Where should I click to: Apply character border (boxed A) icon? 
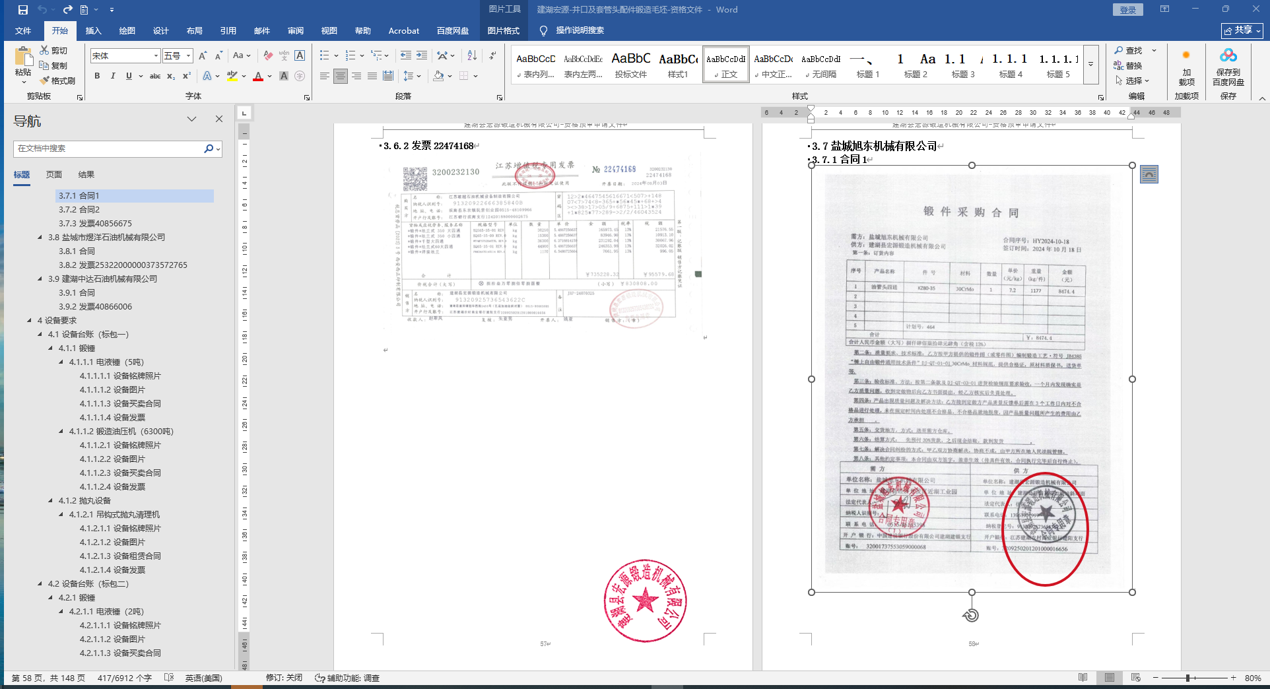click(300, 55)
